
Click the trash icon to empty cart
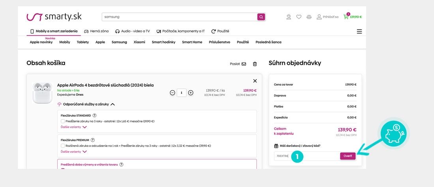(255, 64)
